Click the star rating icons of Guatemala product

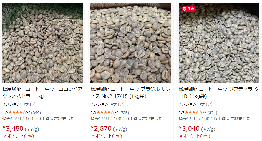pos(194,112)
